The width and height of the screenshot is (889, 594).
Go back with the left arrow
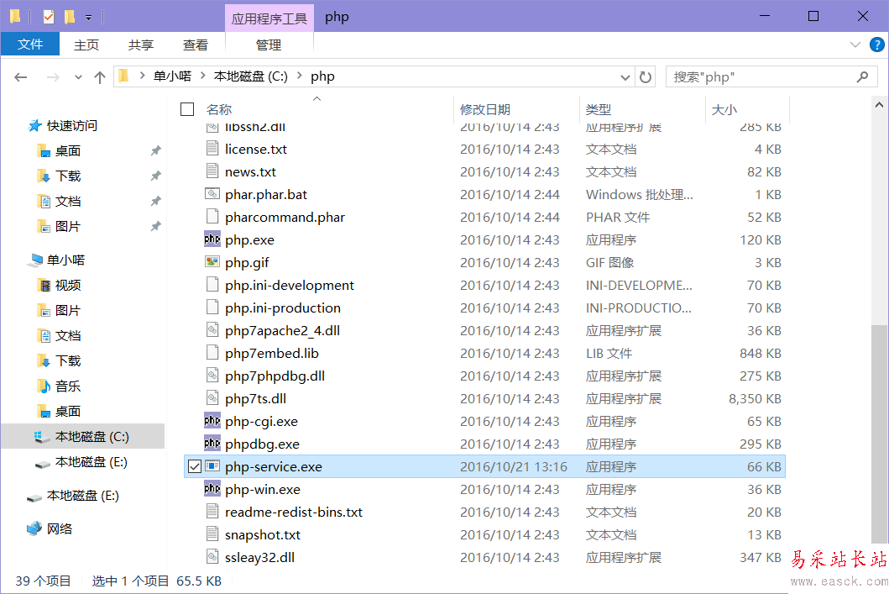click(x=21, y=77)
